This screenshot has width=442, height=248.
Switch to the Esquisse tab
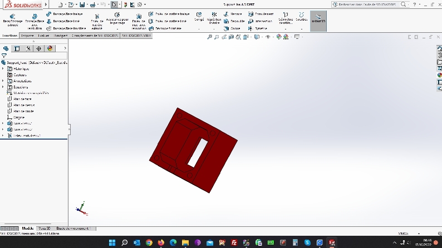point(28,35)
